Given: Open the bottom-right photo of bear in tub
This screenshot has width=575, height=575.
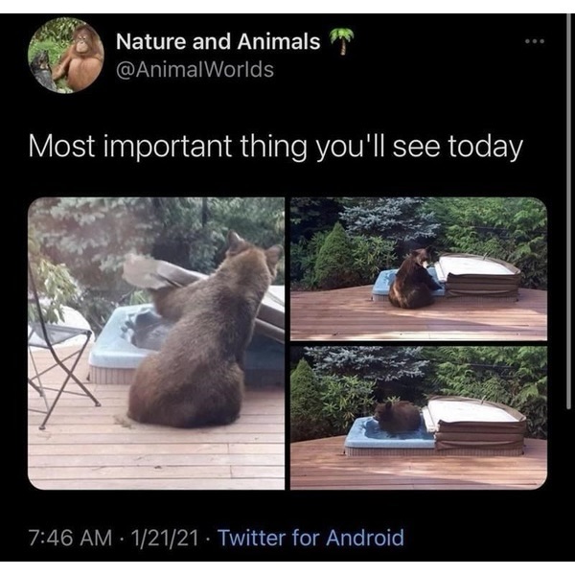Looking at the screenshot, I should point(419,418).
